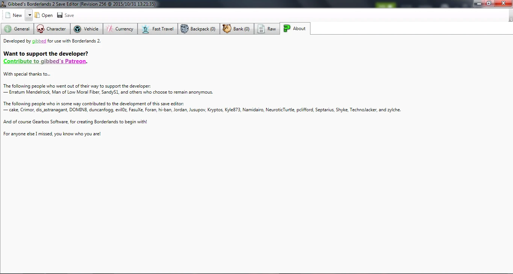Click the numeric grid icon on Raw tab
The width and height of the screenshot is (513, 274).
coord(260,28)
